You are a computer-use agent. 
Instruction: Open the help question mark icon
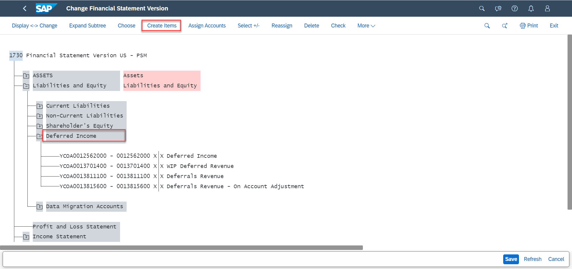tap(515, 8)
